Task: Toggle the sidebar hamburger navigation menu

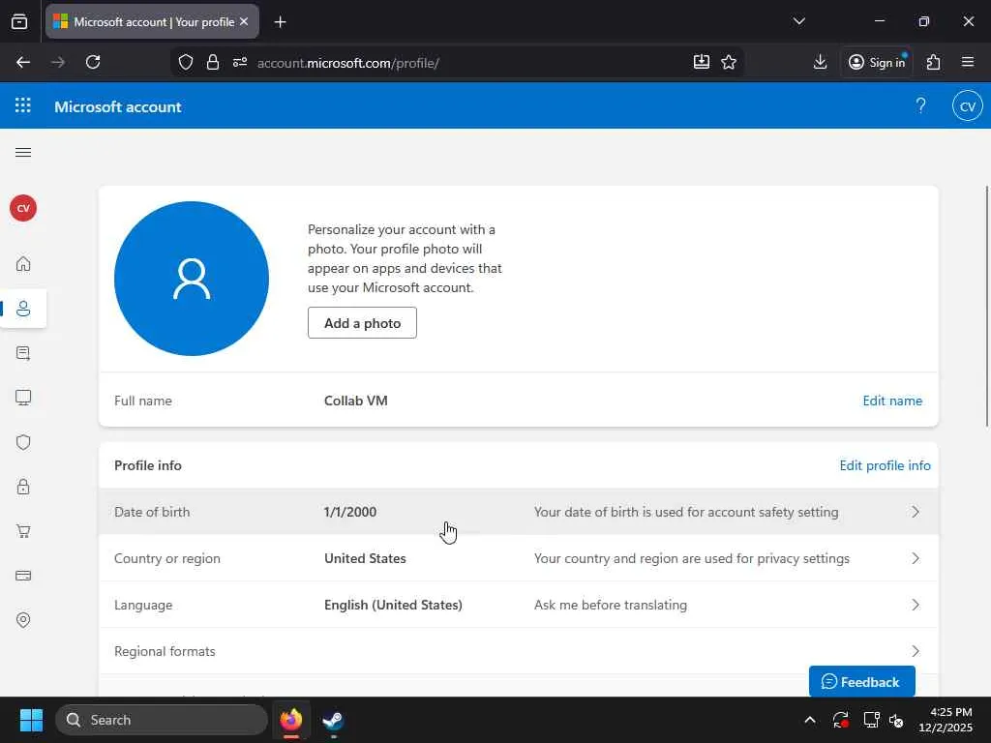Action: pyautogui.click(x=23, y=152)
